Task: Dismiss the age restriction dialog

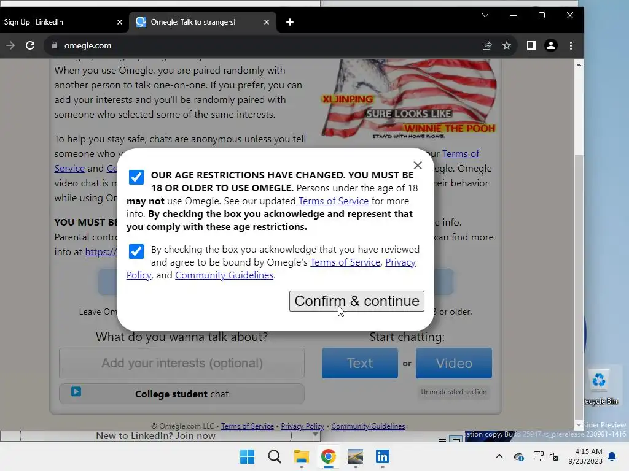Action: point(418,165)
